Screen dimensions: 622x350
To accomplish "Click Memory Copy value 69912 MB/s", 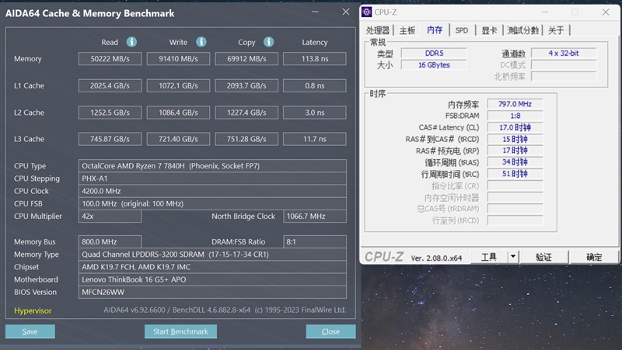I will [246, 59].
